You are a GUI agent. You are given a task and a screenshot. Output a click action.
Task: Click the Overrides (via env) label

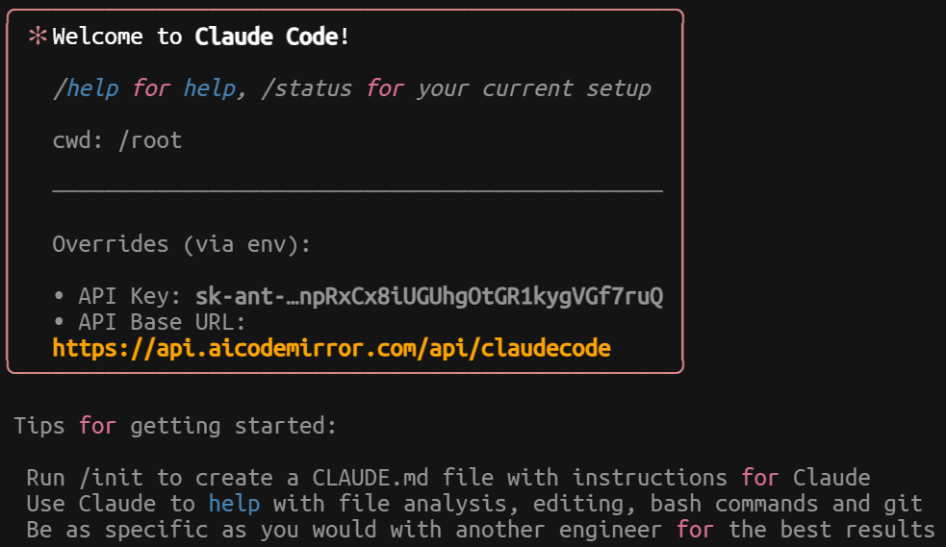tap(181, 244)
